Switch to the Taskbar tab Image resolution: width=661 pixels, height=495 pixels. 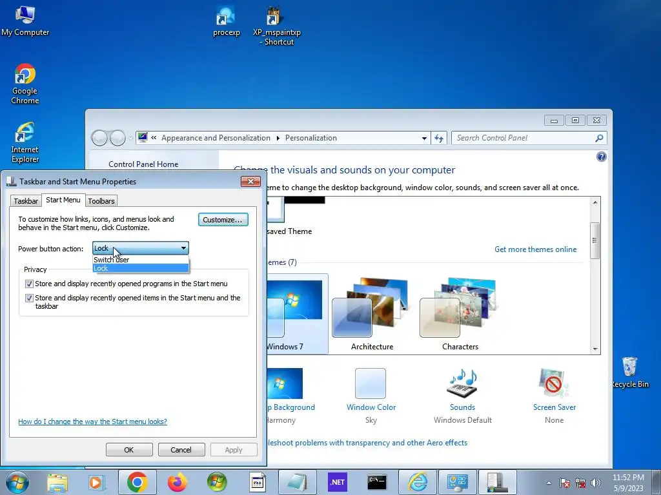[x=26, y=201]
